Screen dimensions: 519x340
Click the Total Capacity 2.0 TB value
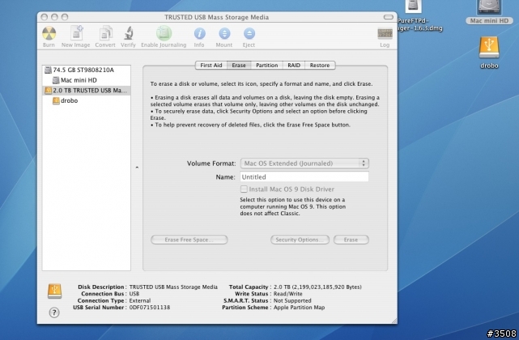[x=317, y=287]
